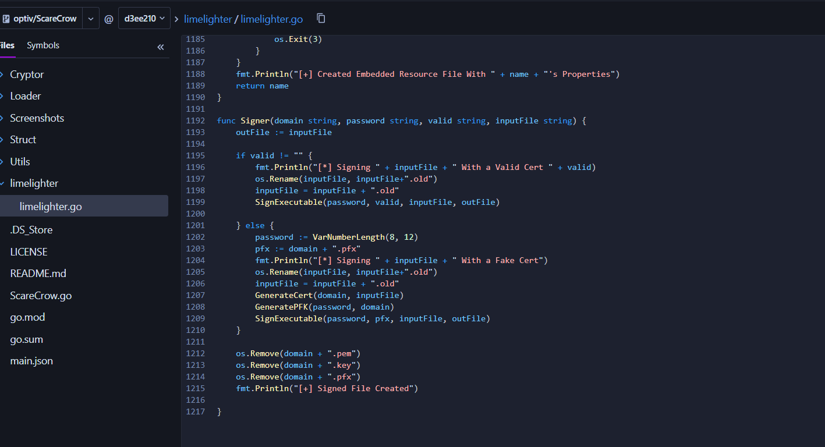This screenshot has width=825, height=447.
Task: Open the main.json file
Action: (x=31, y=361)
